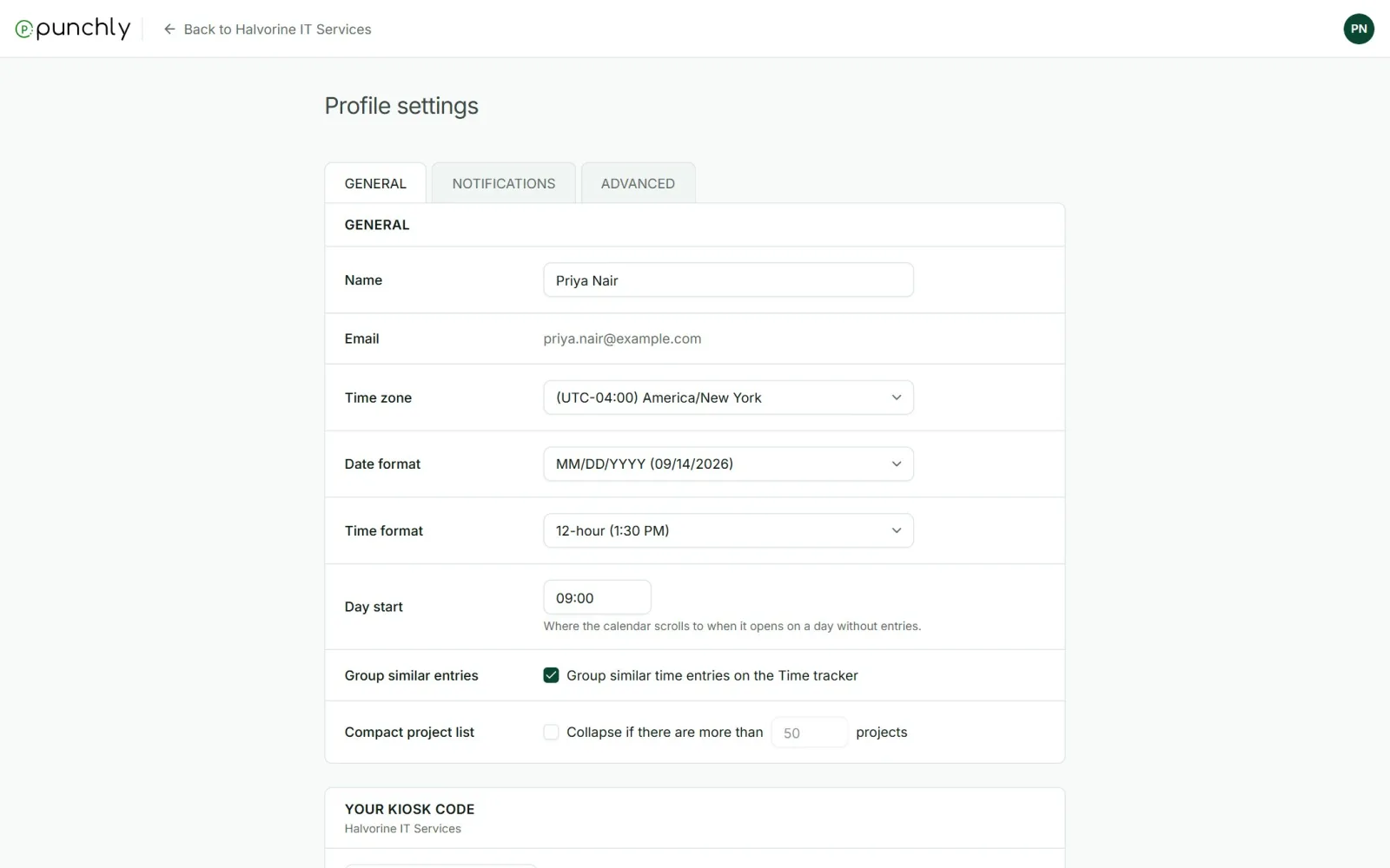The width and height of the screenshot is (1390, 868).
Task: Open the Time zone dropdown
Action: 728,398
